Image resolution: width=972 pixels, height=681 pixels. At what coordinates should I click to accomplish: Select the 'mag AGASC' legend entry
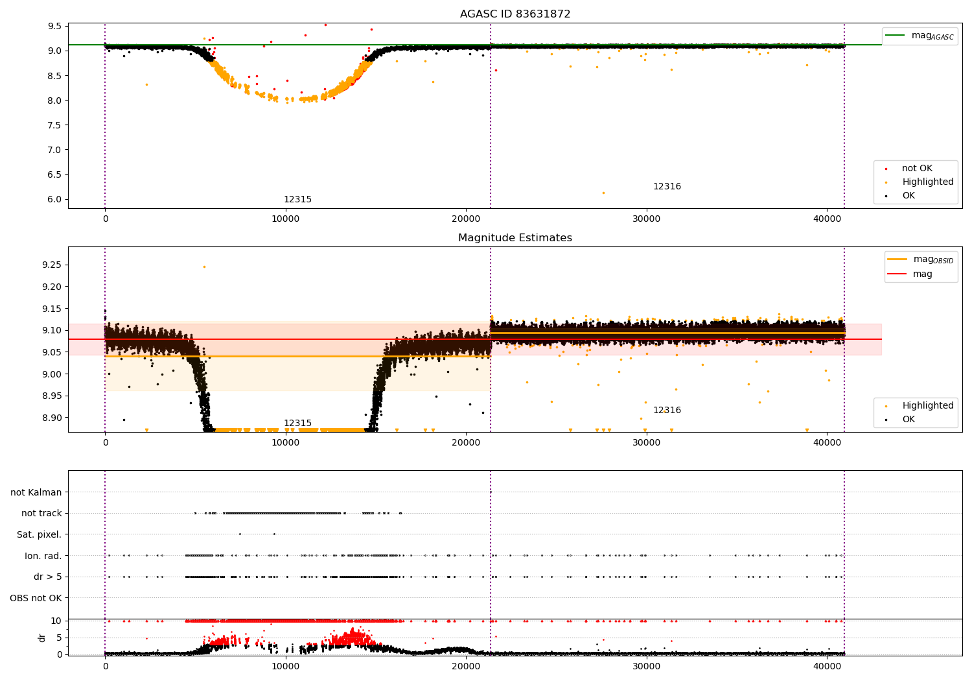point(920,36)
